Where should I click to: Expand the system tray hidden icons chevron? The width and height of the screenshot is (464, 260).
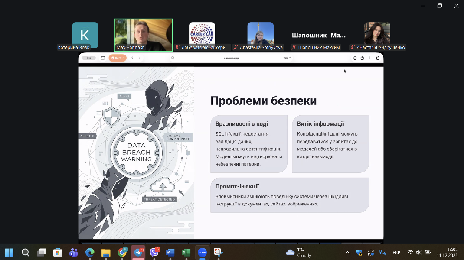(347, 253)
